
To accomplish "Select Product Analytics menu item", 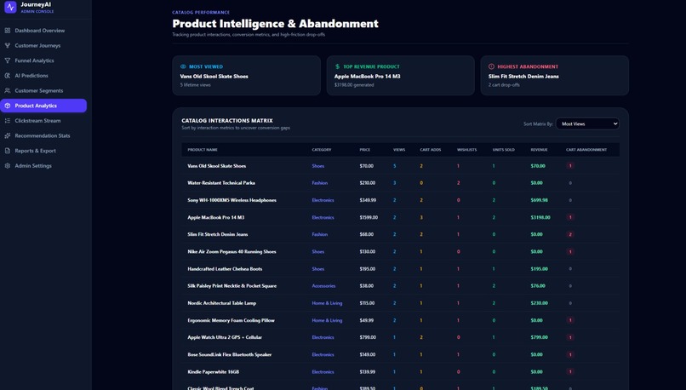I will [x=43, y=106].
